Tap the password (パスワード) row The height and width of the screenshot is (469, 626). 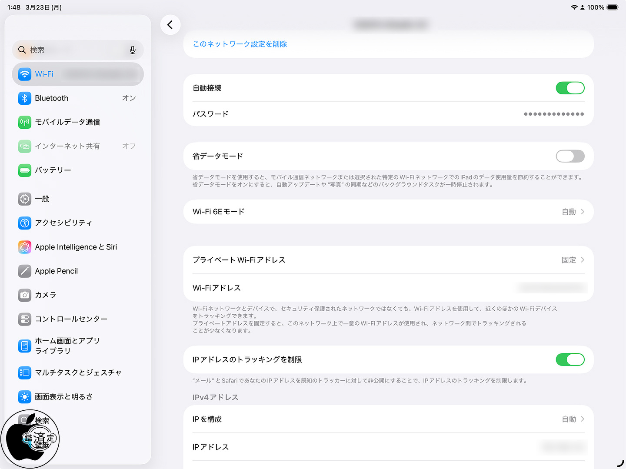(x=388, y=114)
